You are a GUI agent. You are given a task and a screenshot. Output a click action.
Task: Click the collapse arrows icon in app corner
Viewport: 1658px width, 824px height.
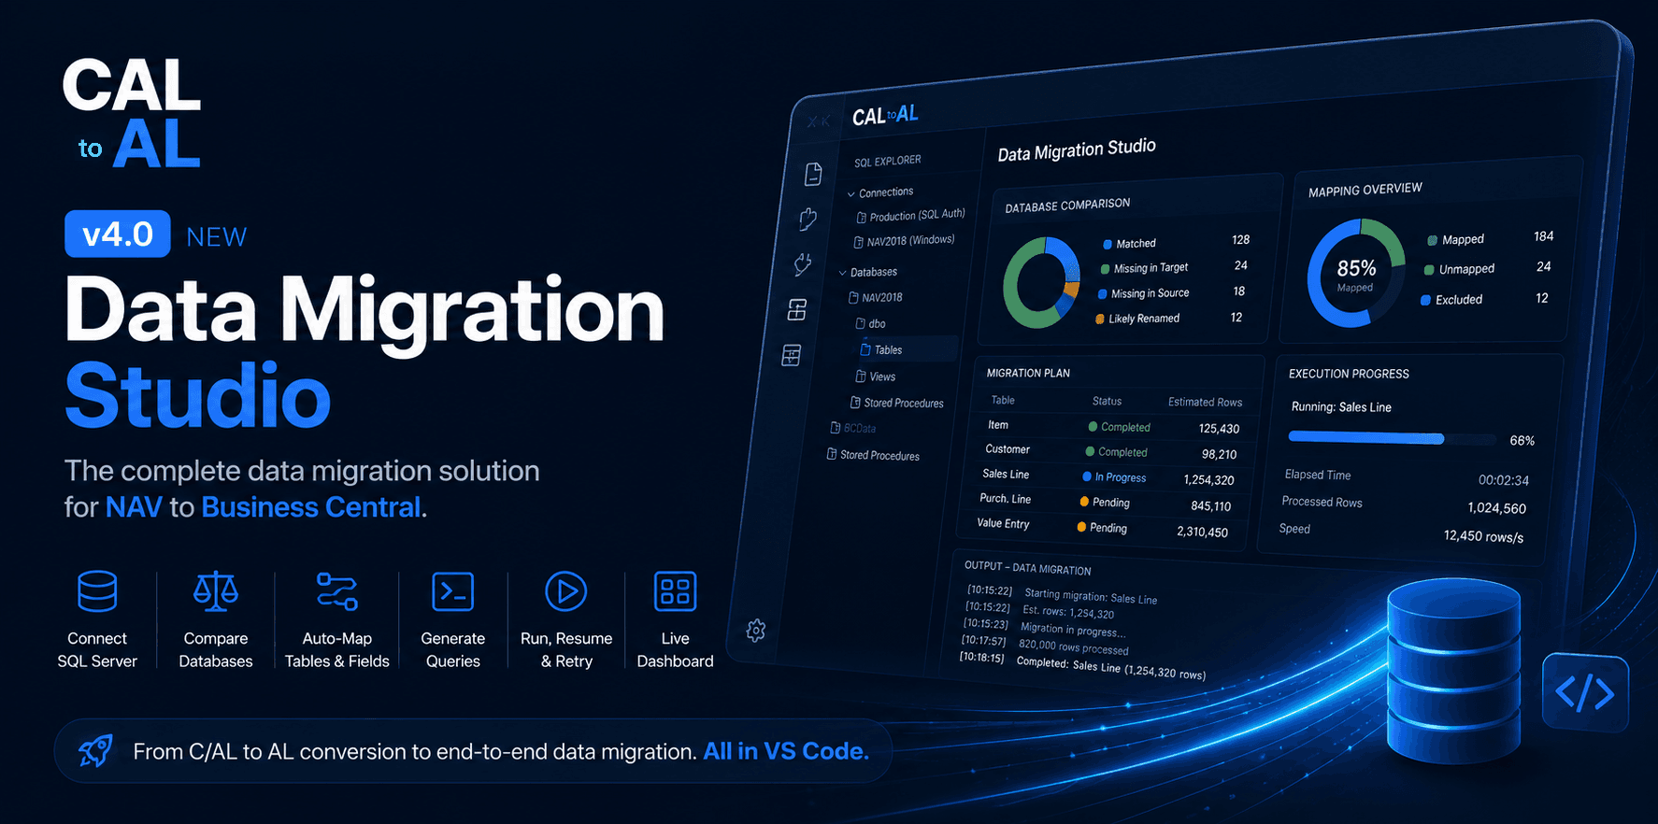(819, 121)
